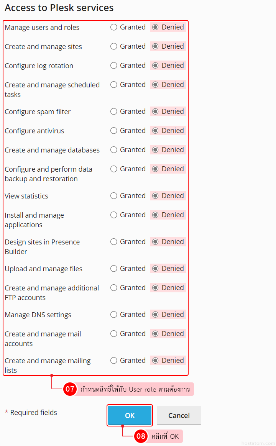Grant View statistics permission
276x446 pixels.
pyautogui.click(x=114, y=196)
